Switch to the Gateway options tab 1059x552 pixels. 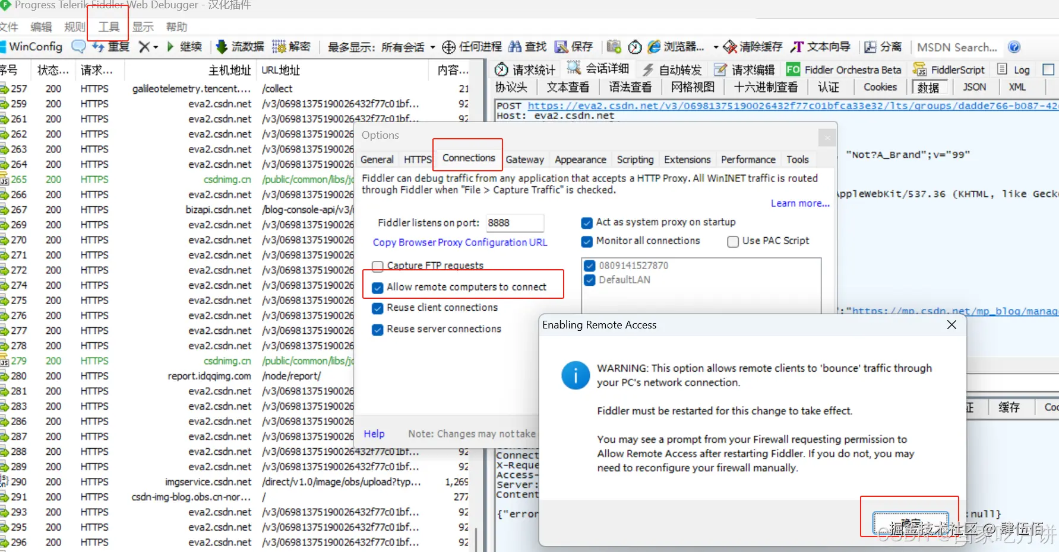pos(524,159)
